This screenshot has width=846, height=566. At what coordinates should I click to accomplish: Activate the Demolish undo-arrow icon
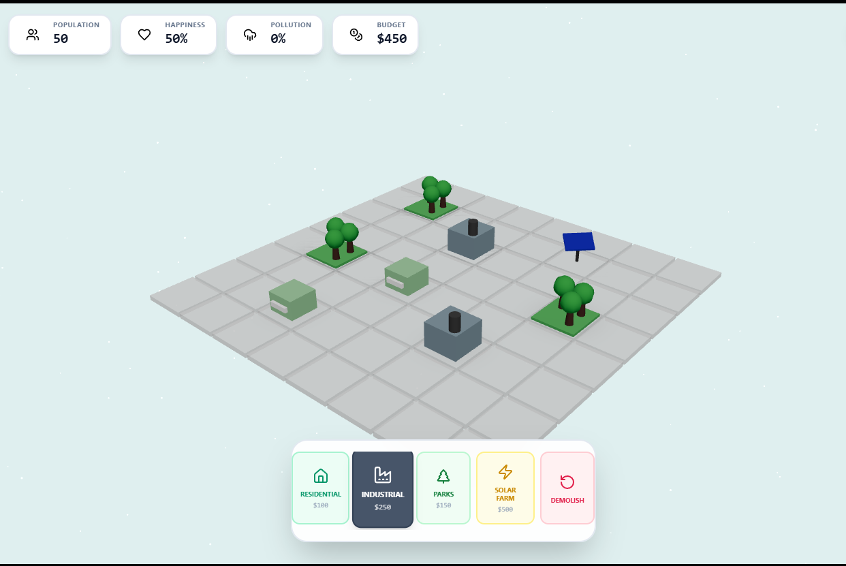point(567,482)
